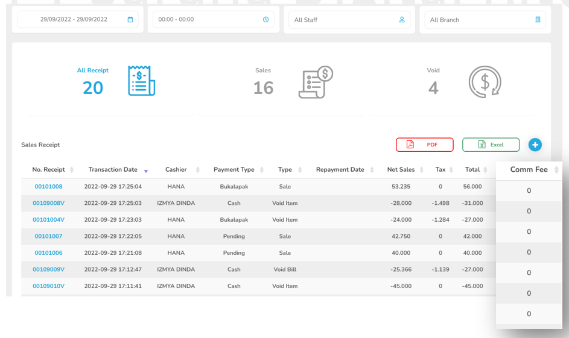Click the blue plus circle button
The image size is (569, 338).
tap(535, 145)
